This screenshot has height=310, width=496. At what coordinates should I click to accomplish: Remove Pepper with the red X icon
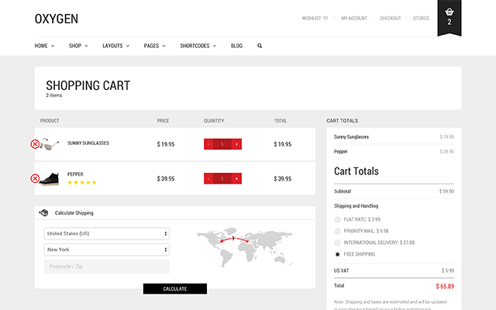click(35, 178)
